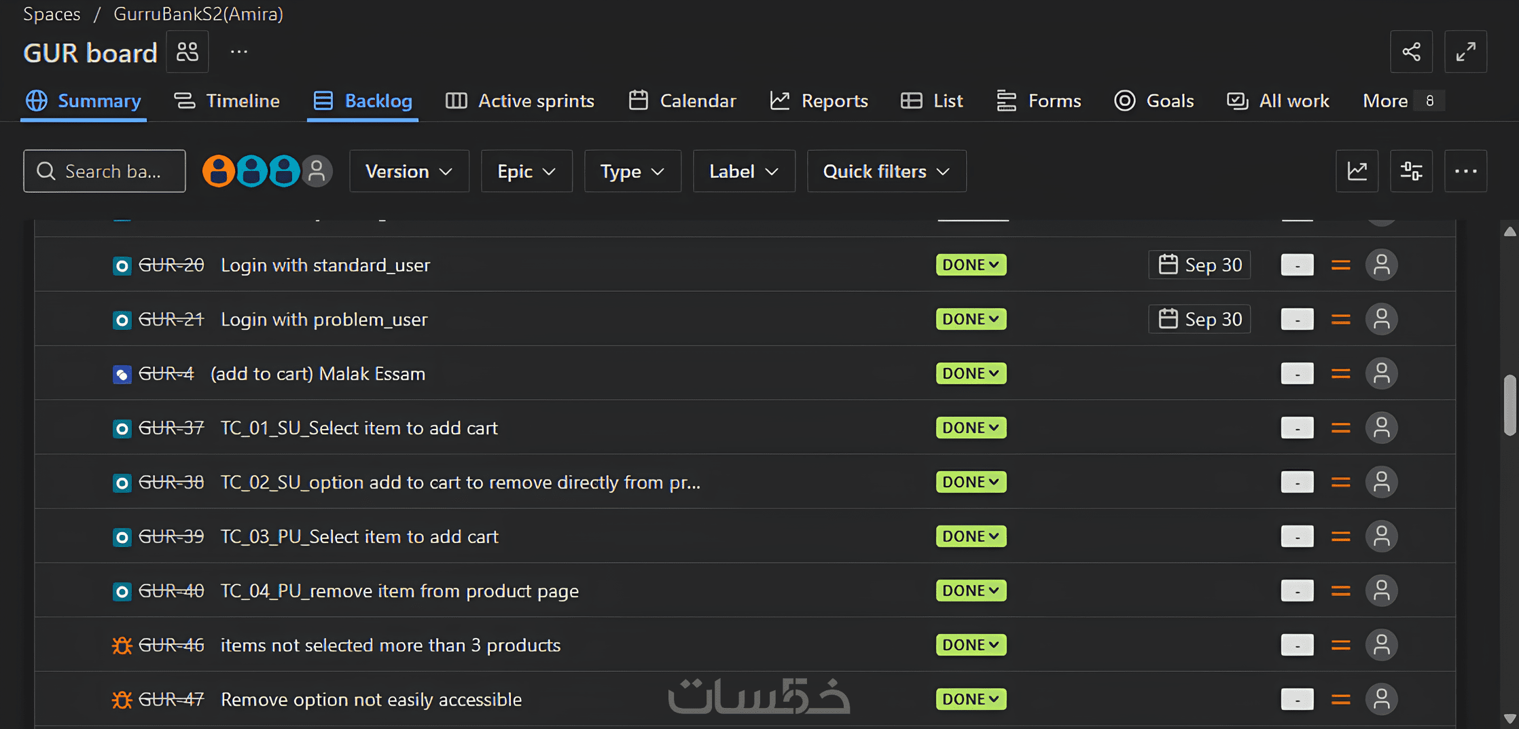This screenshot has width=1519, height=729.
Task: Open issue key GUR-21
Action: 171,320
